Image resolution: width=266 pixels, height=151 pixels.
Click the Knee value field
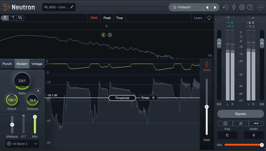click(149, 98)
